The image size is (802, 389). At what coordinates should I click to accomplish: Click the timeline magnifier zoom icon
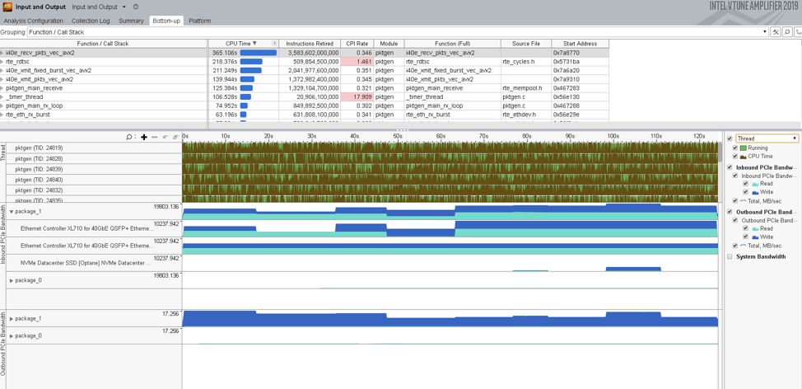129,138
